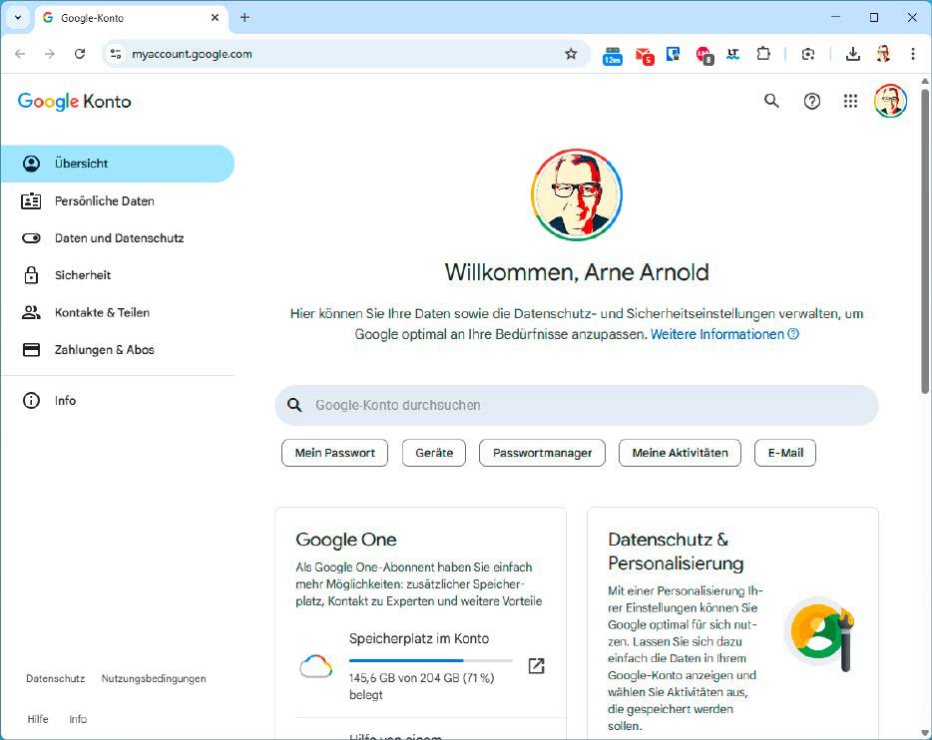This screenshot has width=932, height=740.
Task: Open site information icon in address bar
Action: [116, 54]
